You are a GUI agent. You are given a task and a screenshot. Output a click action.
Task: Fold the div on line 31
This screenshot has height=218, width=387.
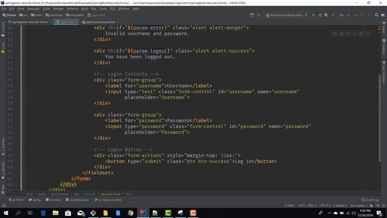[x=24, y=114]
